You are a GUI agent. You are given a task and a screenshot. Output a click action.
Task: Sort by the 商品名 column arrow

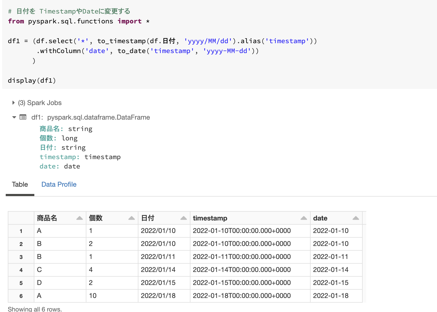point(80,218)
